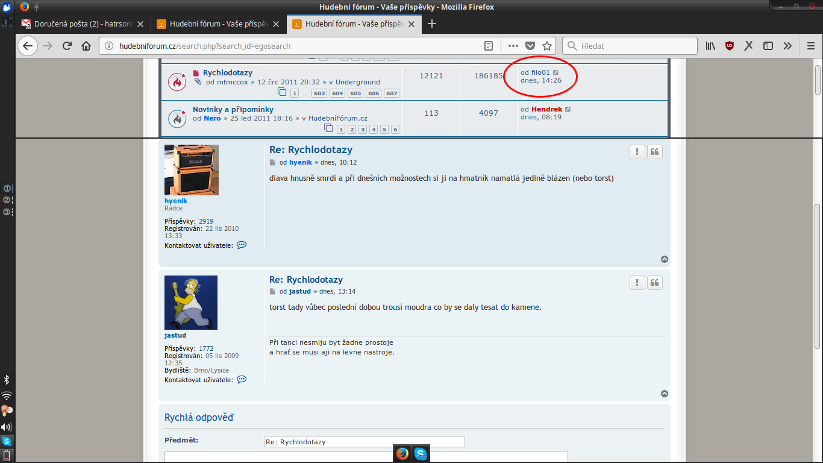Go to the browser home page icon
This screenshot has width=823, height=463.
tap(86, 46)
